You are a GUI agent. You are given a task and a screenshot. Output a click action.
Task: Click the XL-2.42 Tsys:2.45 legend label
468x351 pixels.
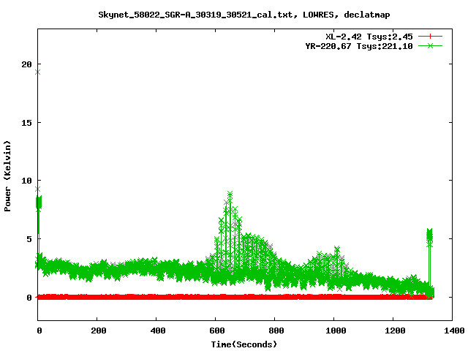(x=369, y=37)
